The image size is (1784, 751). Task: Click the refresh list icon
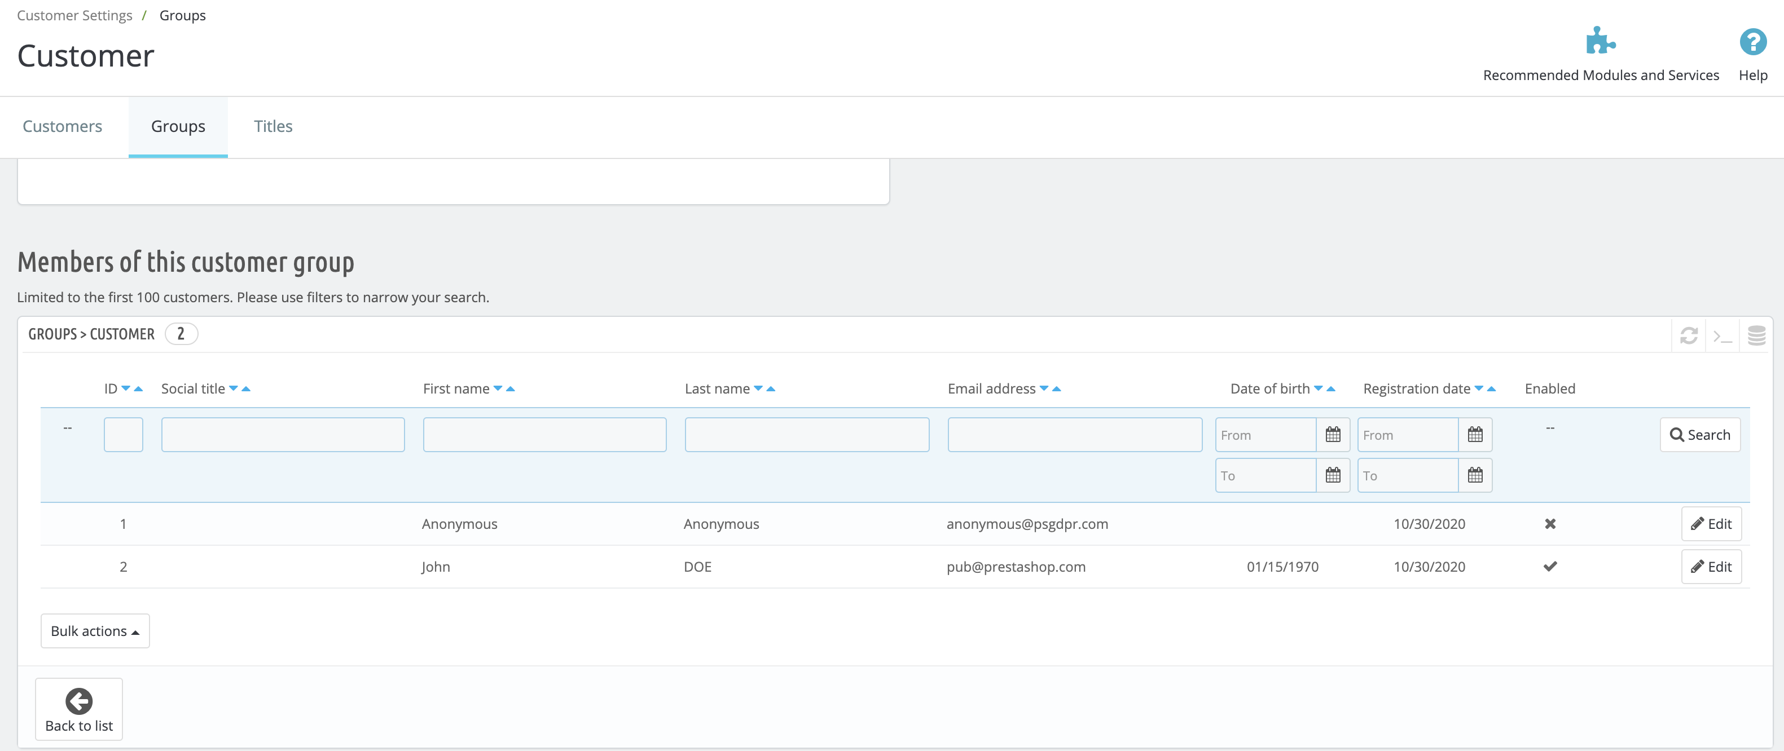[1689, 335]
